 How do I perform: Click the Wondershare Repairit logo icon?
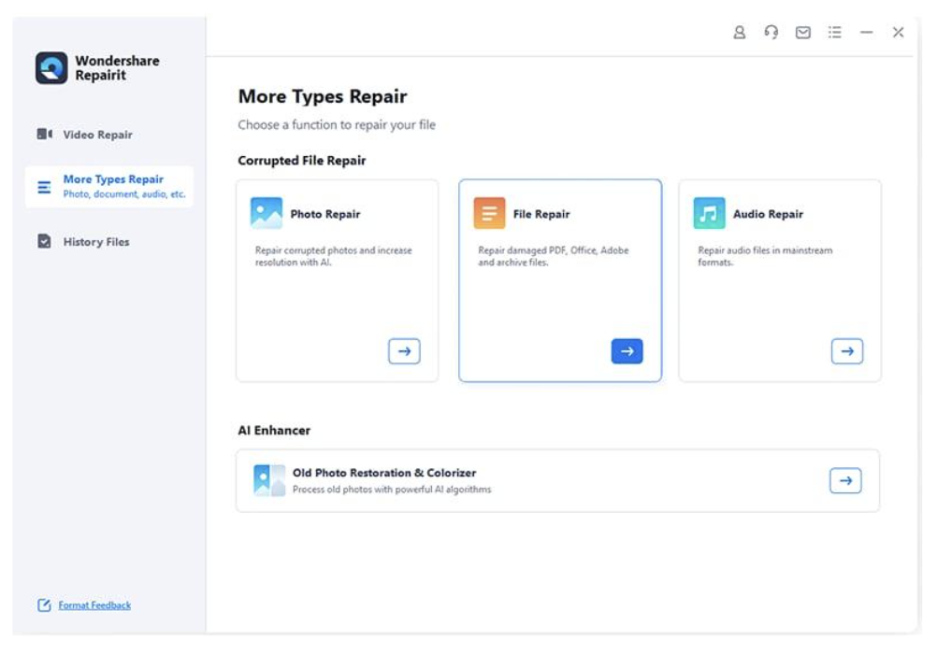(51, 67)
